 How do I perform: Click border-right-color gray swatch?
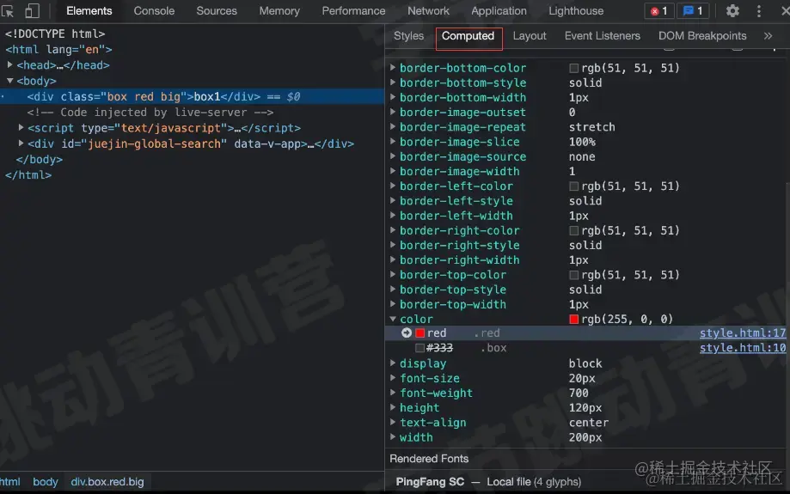pyautogui.click(x=573, y=230)
